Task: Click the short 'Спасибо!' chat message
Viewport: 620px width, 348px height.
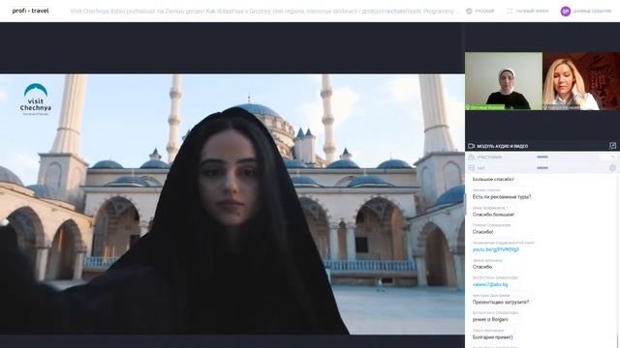Action: pos(482,232)
